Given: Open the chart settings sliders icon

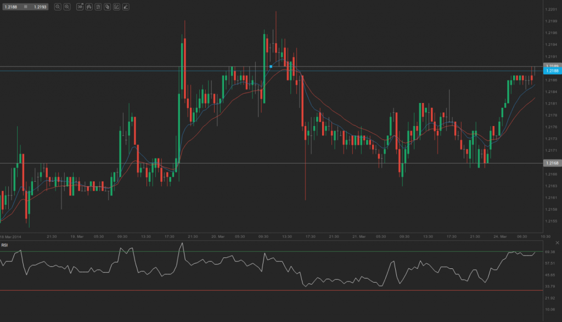Looking at the screenshot, I should (x=98, y=7).
